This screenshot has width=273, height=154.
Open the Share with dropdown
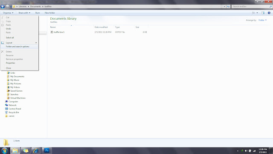[24, 13]
